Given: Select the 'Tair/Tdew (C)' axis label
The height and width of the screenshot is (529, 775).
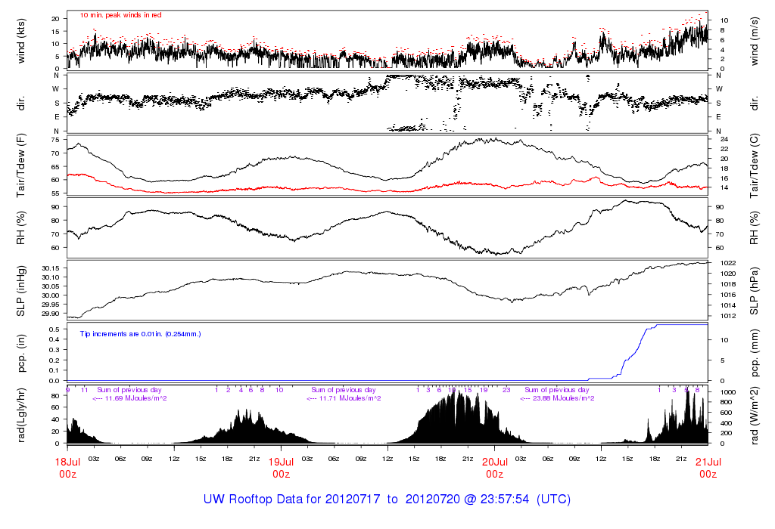Looking at the screenshot, I should point(755,166).
